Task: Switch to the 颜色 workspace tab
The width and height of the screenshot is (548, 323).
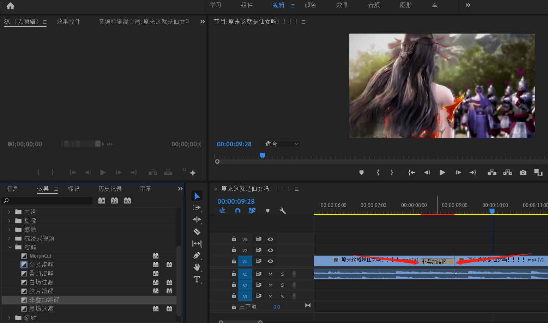Action: pos(310,5)
